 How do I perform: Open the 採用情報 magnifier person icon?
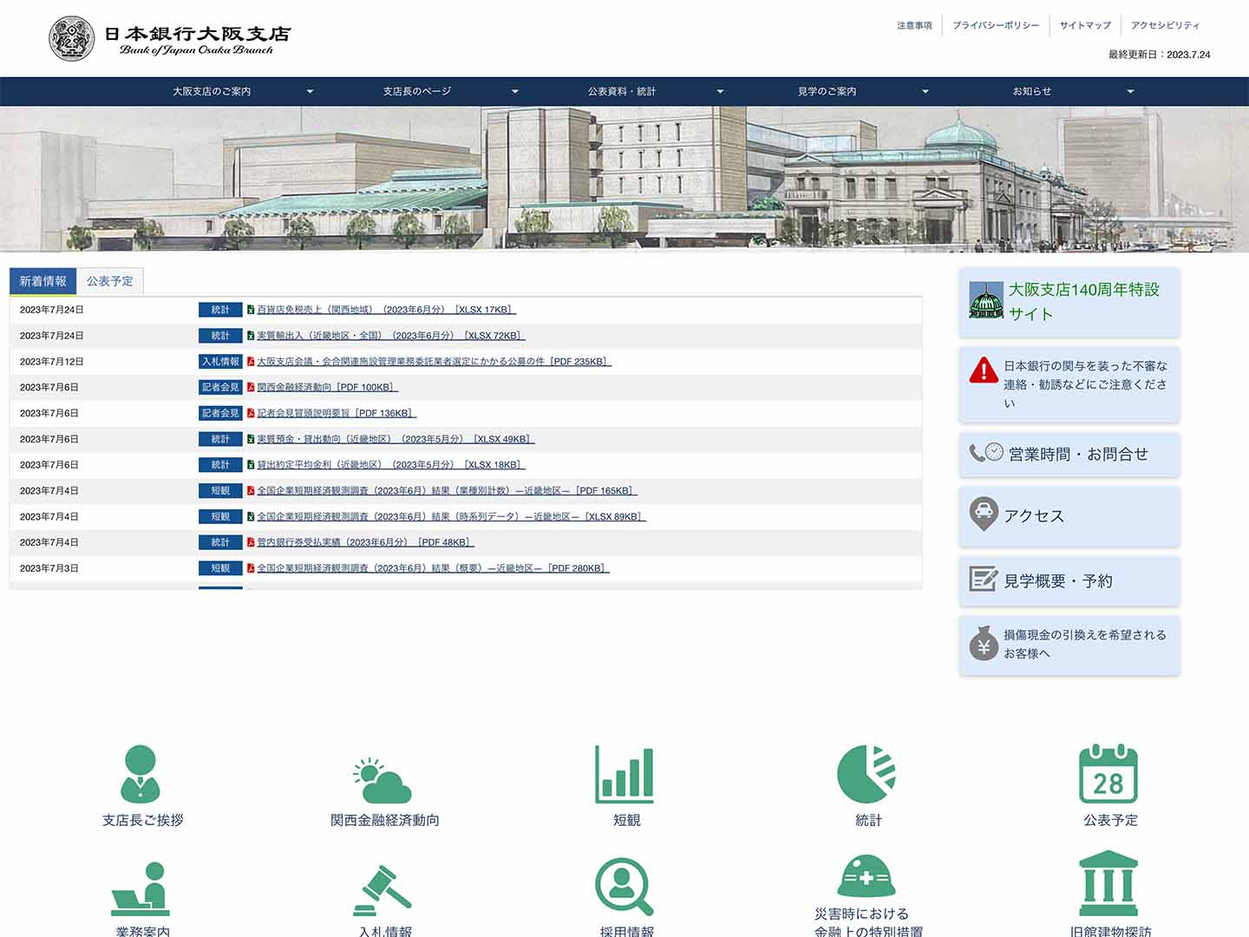click(624, 887)
